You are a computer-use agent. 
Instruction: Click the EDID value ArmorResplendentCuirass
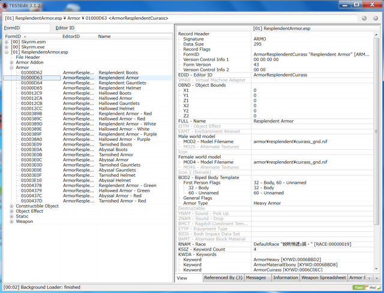pos(280,75)
